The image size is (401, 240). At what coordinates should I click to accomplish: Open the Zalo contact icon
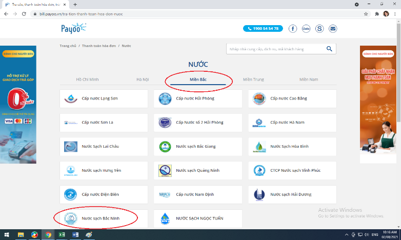306,29
